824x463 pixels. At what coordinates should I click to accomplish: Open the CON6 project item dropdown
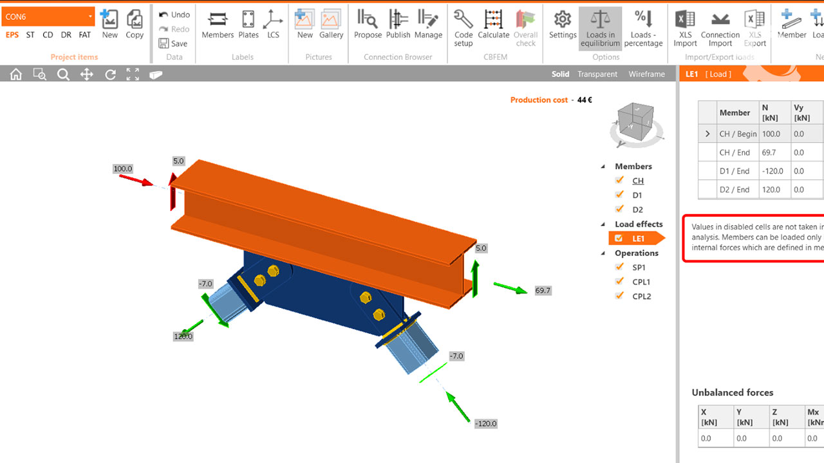point(90,16)
